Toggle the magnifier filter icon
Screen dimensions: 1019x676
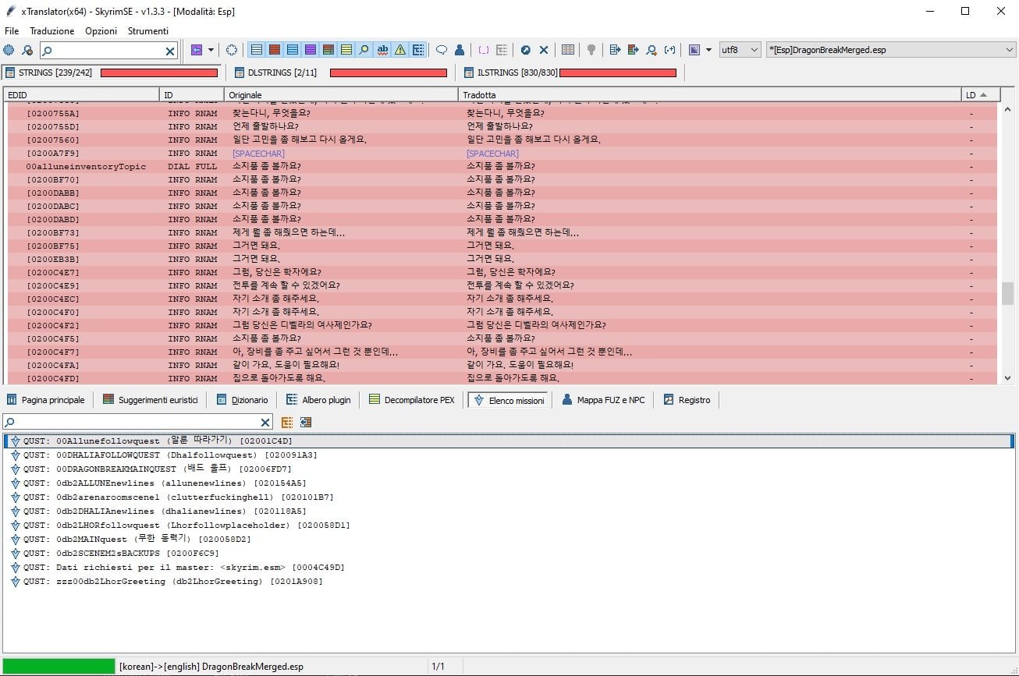(364, 50)
